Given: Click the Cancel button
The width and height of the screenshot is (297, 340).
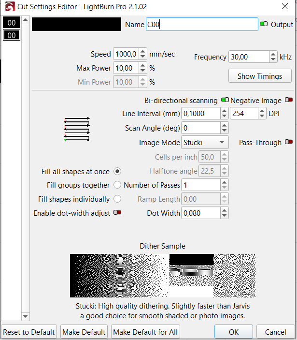Looking at the screenshot, I should [x=276, y=332].
